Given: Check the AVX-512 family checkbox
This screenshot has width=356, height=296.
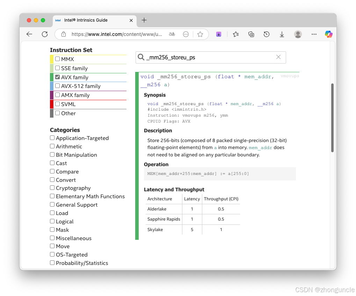Looking at the screenshot, I should pyautogui.click(x=57, y=86).
